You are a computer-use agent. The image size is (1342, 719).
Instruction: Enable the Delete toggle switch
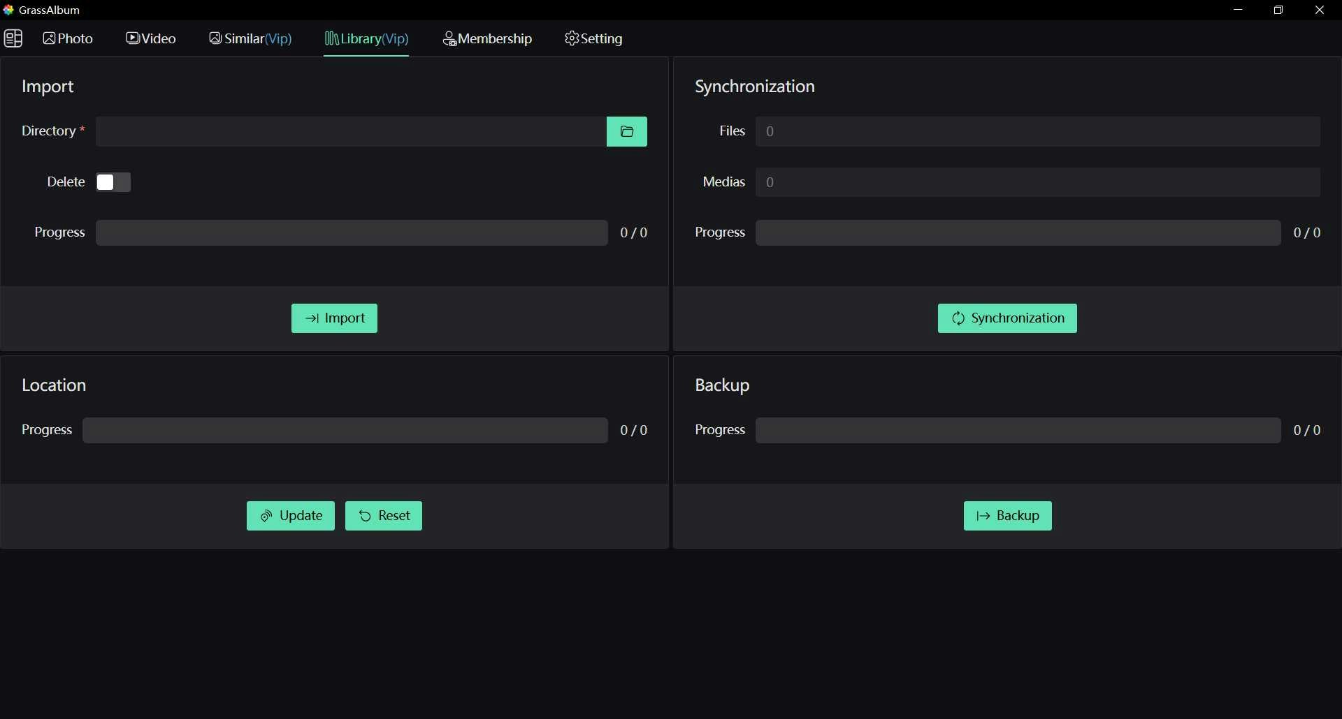[x=113, y=181]
